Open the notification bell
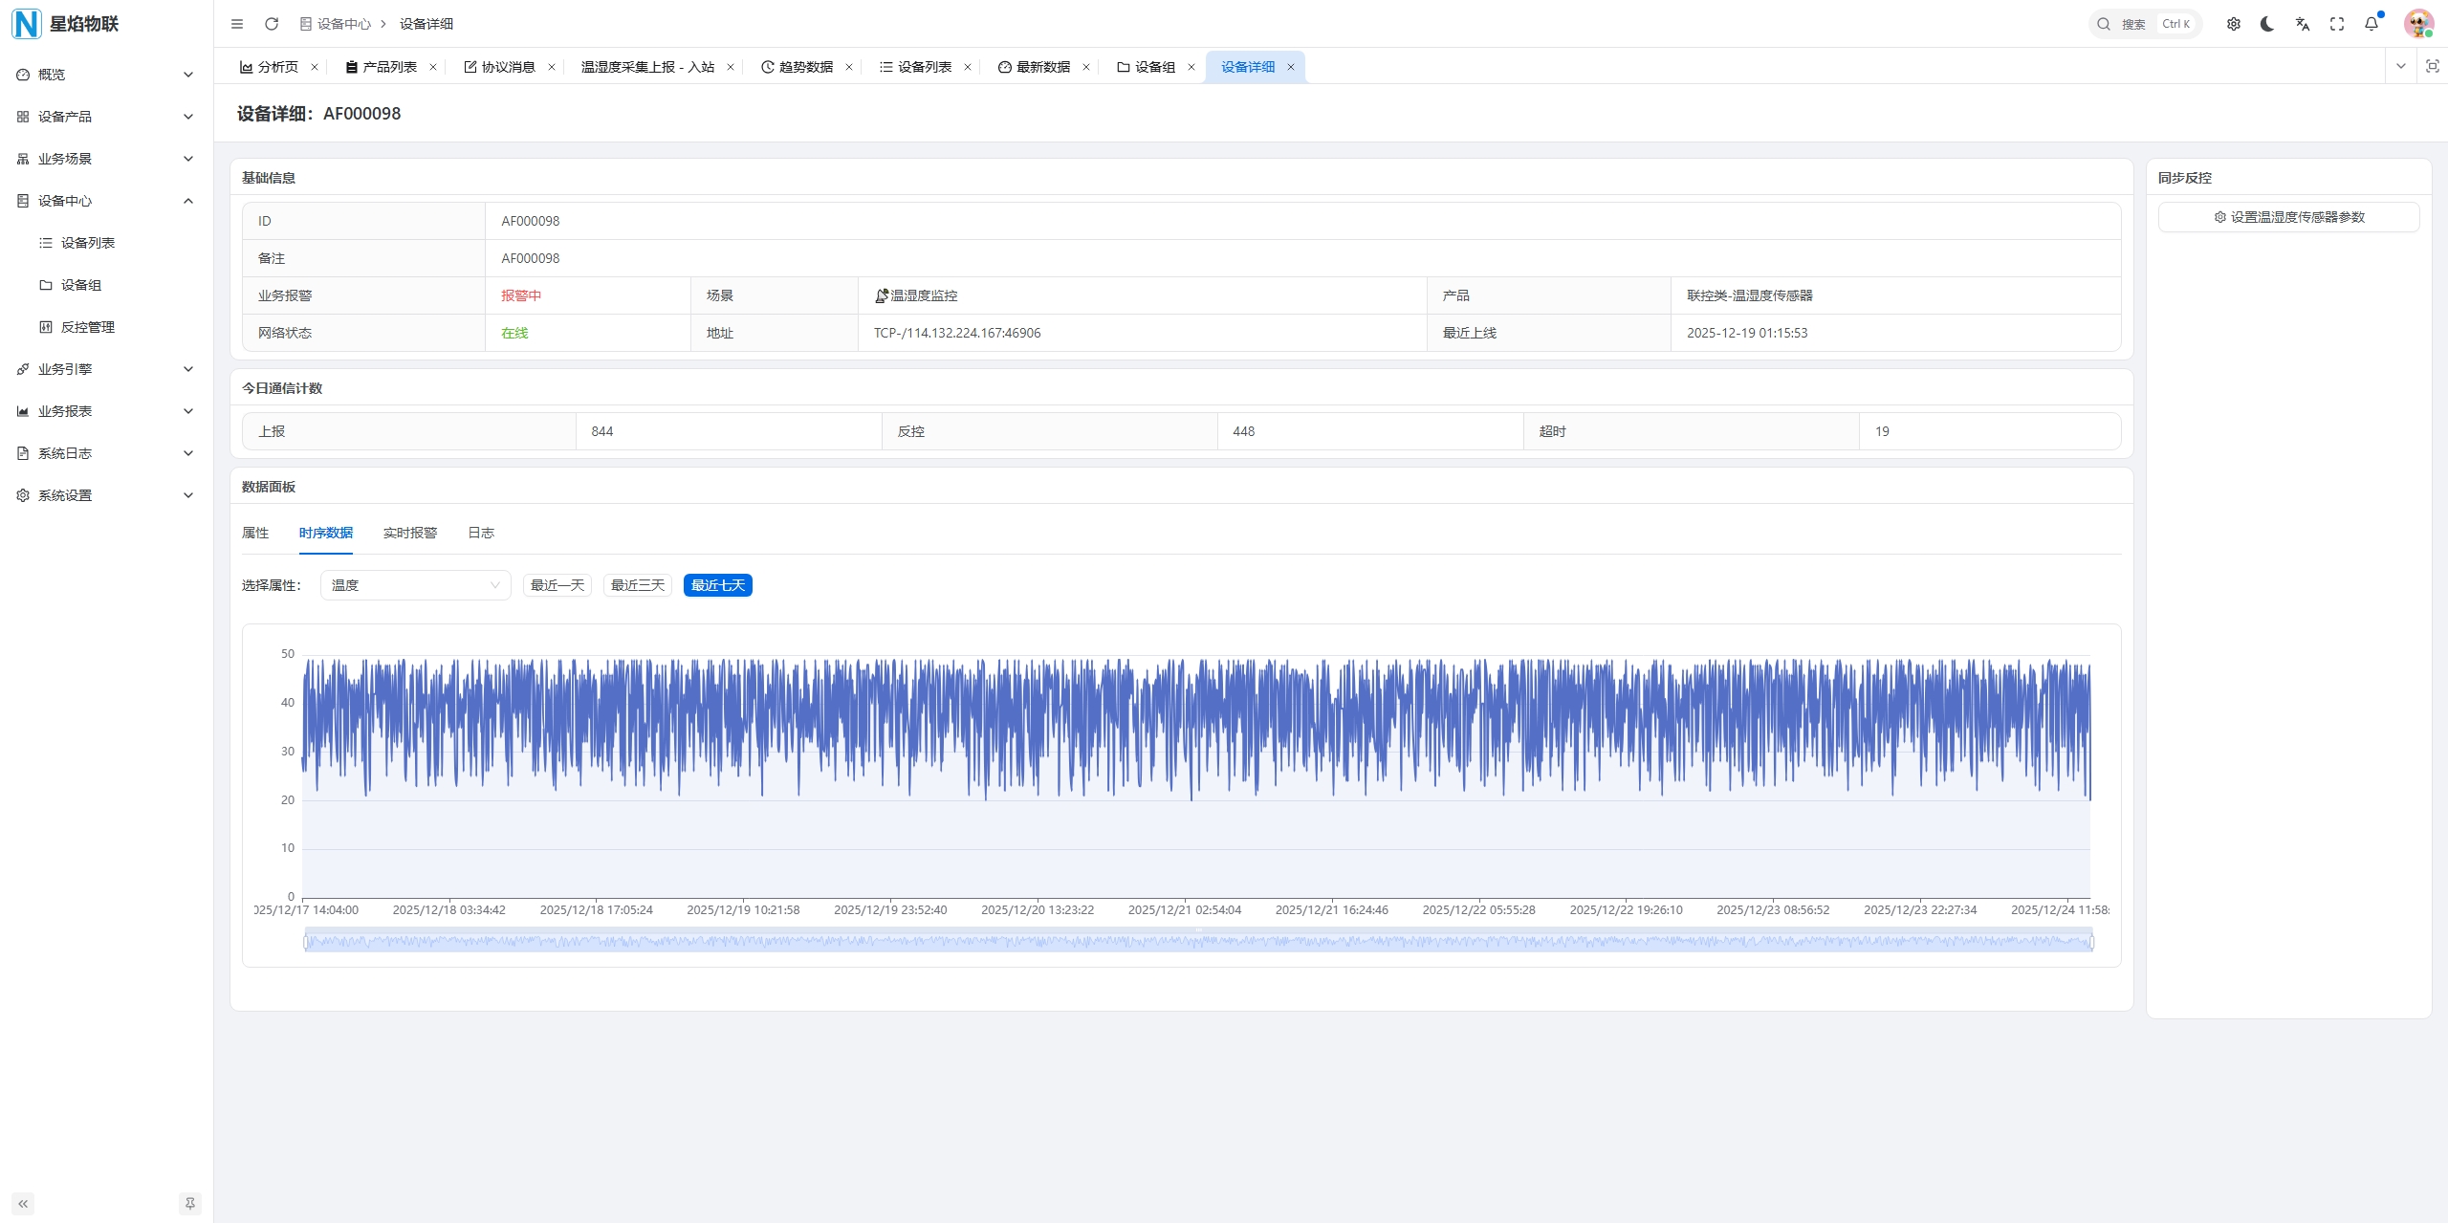The image size is (2448, 1223). coord(2371,24)
